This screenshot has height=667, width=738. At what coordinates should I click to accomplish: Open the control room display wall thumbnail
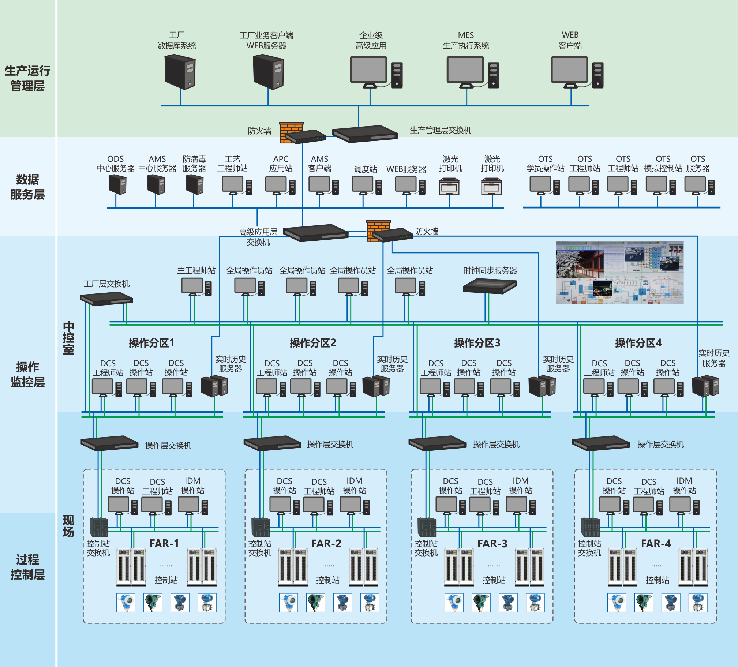[x=619, y=273]
